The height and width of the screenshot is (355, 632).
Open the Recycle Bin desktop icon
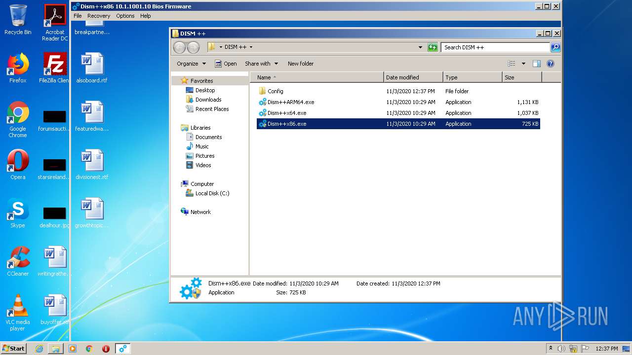pos(18,20)
